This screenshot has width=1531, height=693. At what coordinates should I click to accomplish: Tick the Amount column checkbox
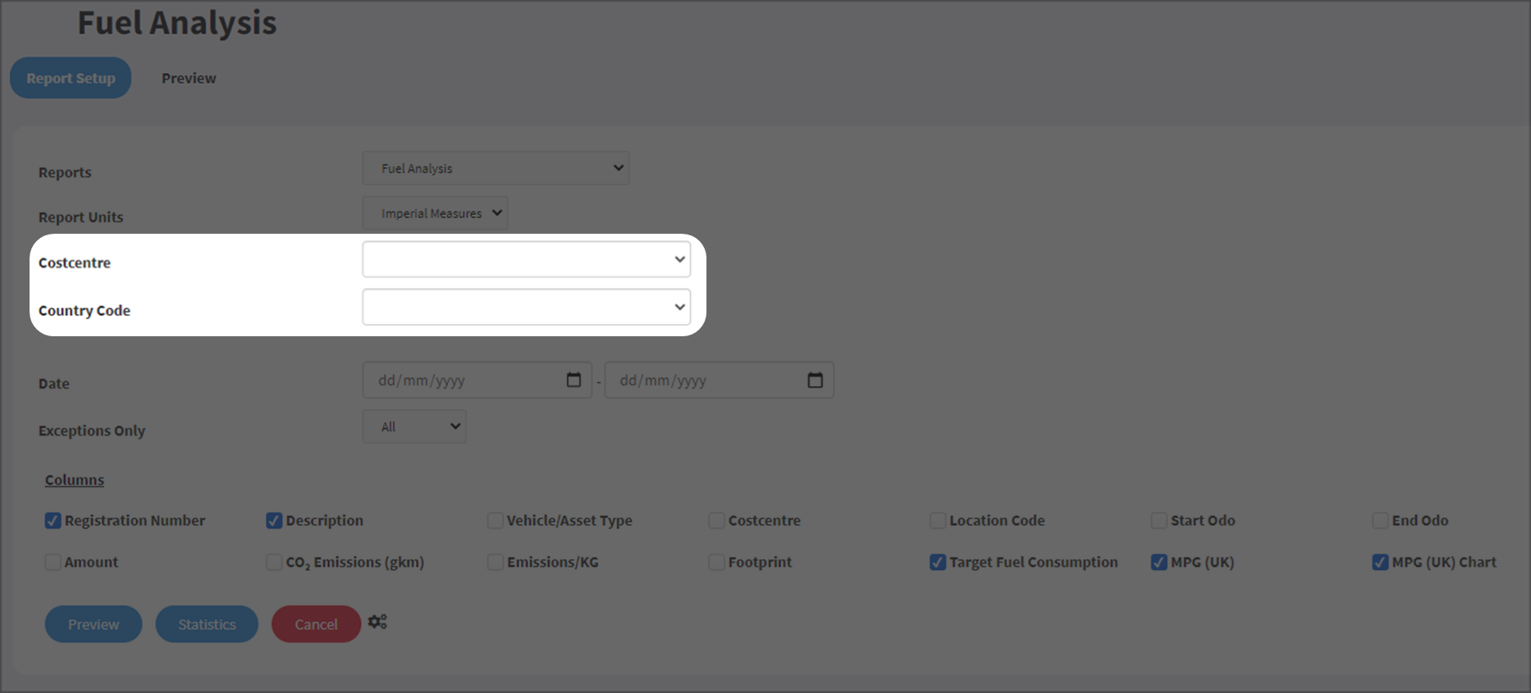[53, 563]
